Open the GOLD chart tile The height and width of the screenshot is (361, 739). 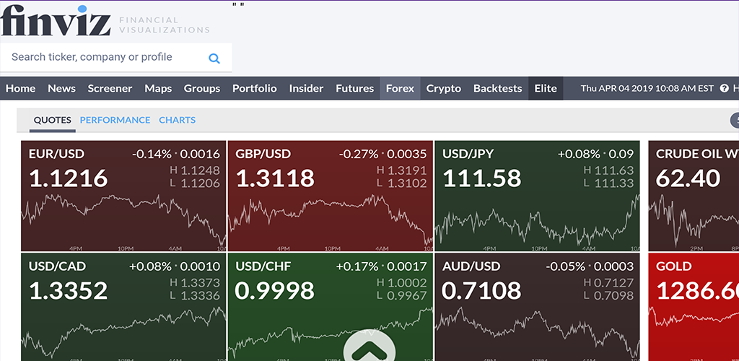point(694,307)
